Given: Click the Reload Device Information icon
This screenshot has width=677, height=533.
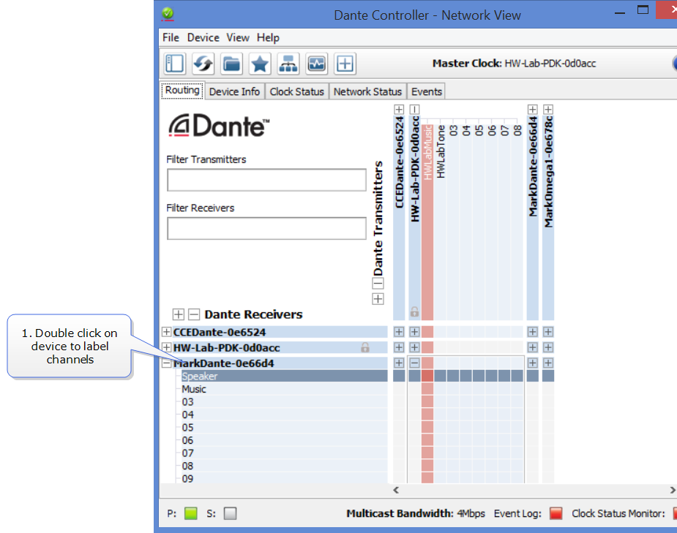Looking at the screenshot, I should pos(203,64).
